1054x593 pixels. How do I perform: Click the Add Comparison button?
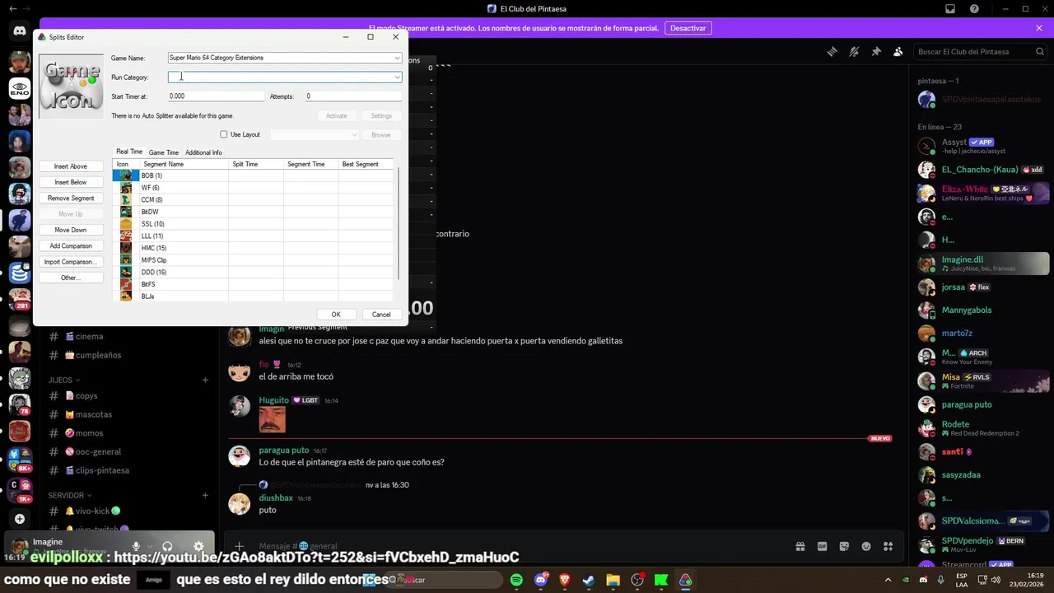71,245
